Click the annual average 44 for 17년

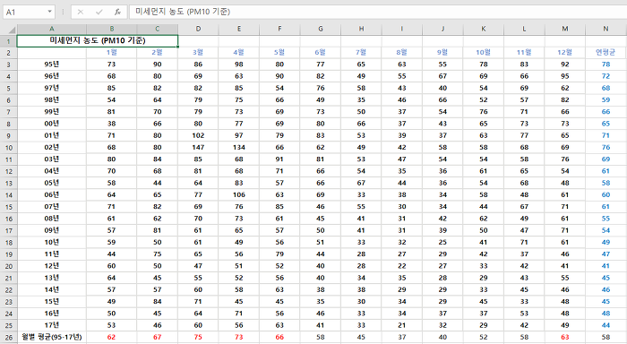pos(606,325)
